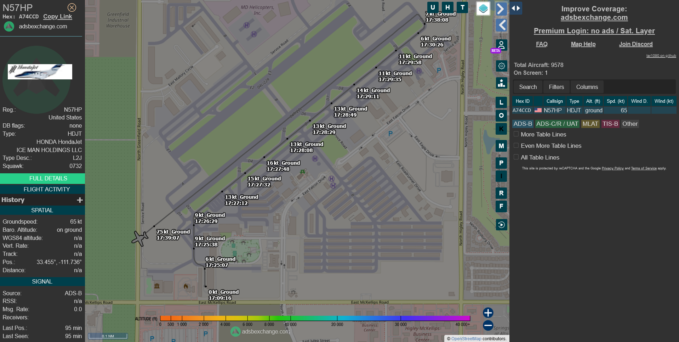Toggle the O map button
Image resolution: width=679 pixels, height=342 pixels.
tap(501, 116)
